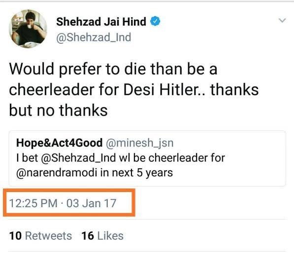The width and height of the screenshot is (294, 253).
Task: Click the main tweet text about Desi Hitler
Action: pyautogui.click(x=134, y=90)
